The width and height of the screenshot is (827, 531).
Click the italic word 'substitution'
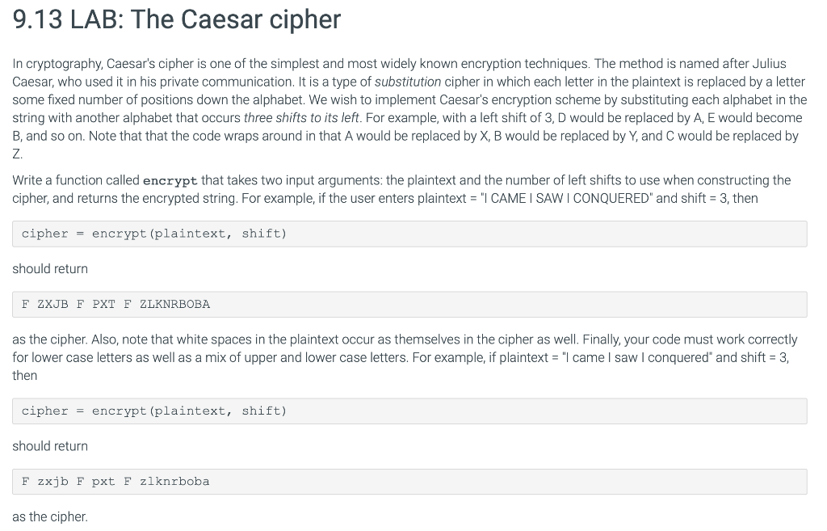[408, 82]
